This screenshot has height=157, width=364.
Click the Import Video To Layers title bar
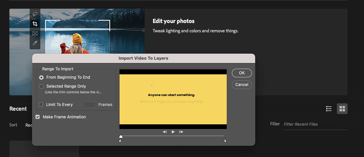pos(143,58)
